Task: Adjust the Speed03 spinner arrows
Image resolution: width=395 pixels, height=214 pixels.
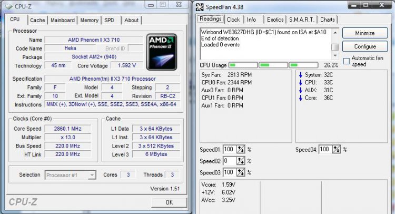Action: [241, 172]
